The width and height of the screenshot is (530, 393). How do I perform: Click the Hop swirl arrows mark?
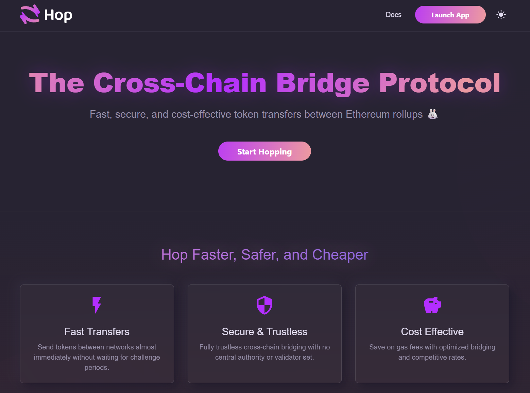(30, 14)
